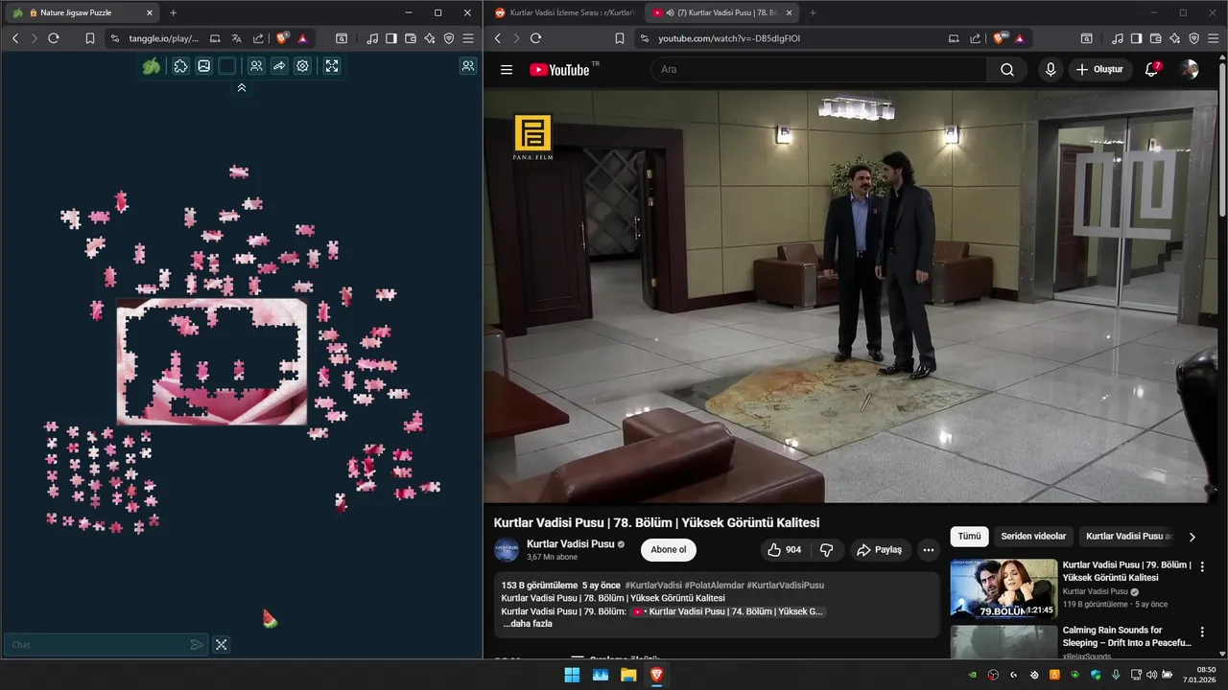
Task: Show the puzzle preview image
Action: tap(204, 66)
